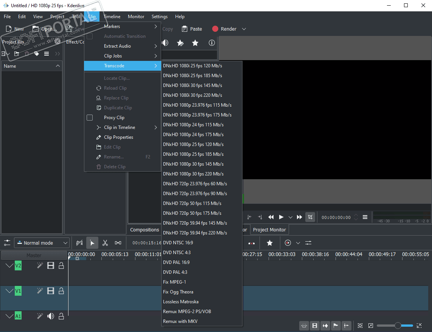This screenshot has height=332, width=432.
Task: Select Lossless Matroska transcode option
Action: pyautogui.click(x=202, y=302)
